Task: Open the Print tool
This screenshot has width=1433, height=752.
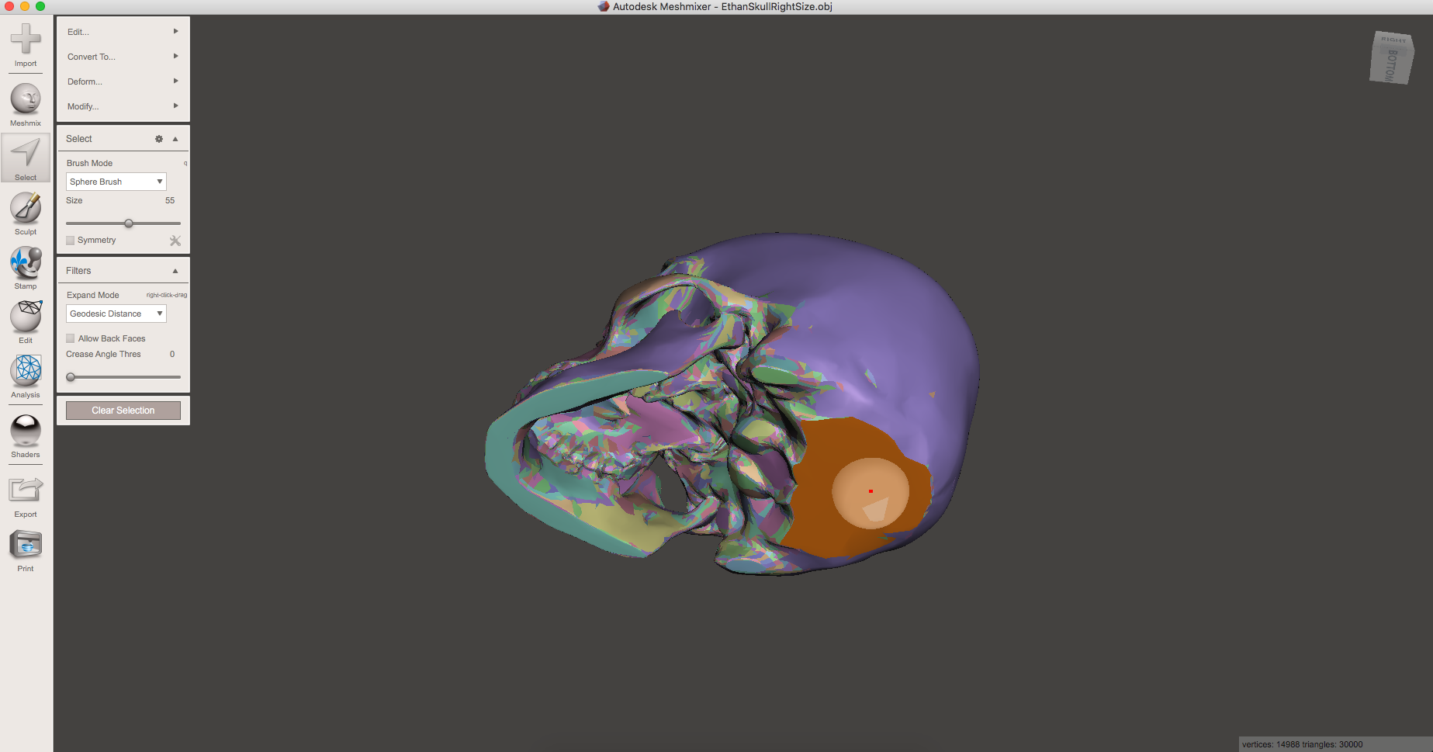Action: coord(26,551)
